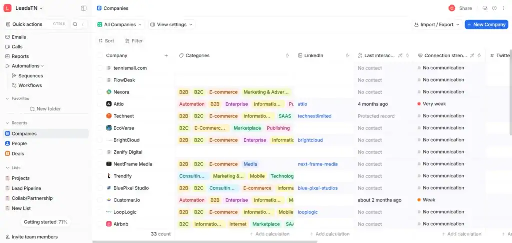This screenshot has height=243, width=512.
Task: Check the Attio row checkbox
Action: [100, 104]
